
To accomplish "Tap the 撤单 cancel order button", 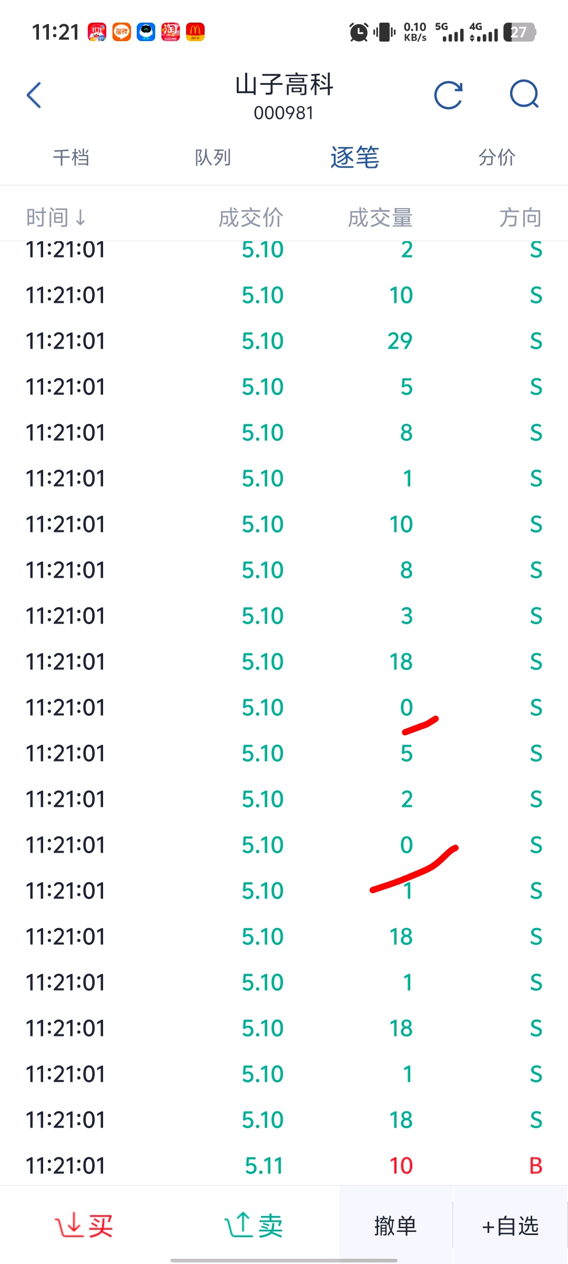I will [x=395, y=1226].
